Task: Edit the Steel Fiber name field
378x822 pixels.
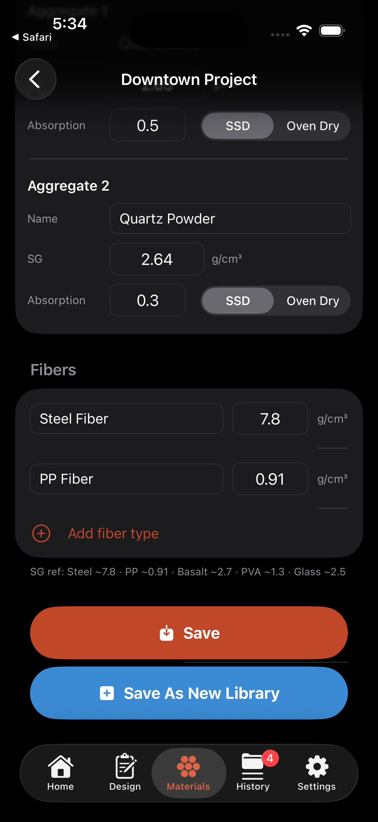Action: tap(126, 419)
